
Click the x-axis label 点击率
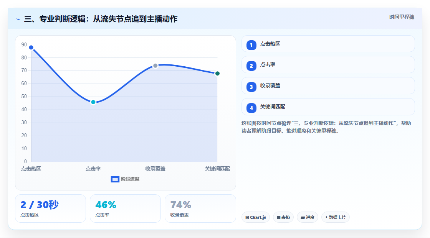[x=93, y=169]
